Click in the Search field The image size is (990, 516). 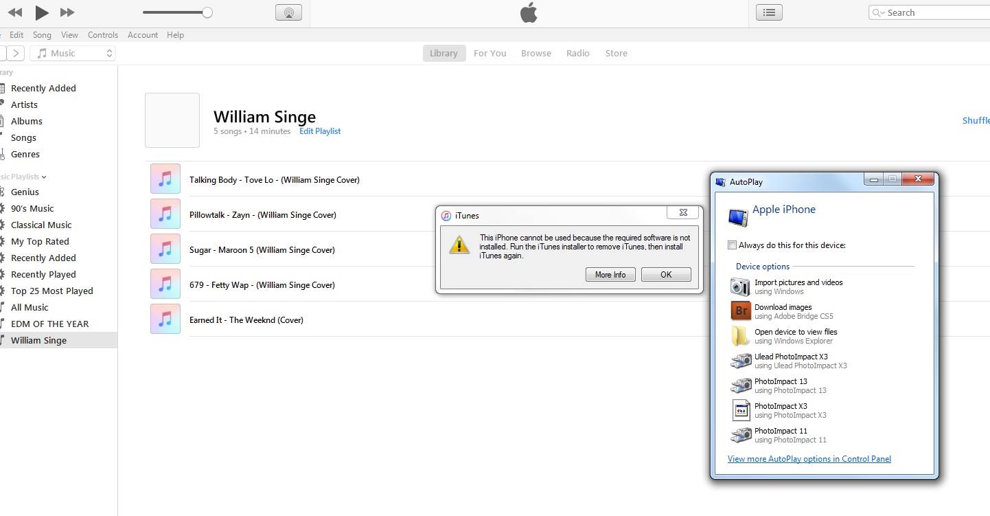click(x=929, y=12)
